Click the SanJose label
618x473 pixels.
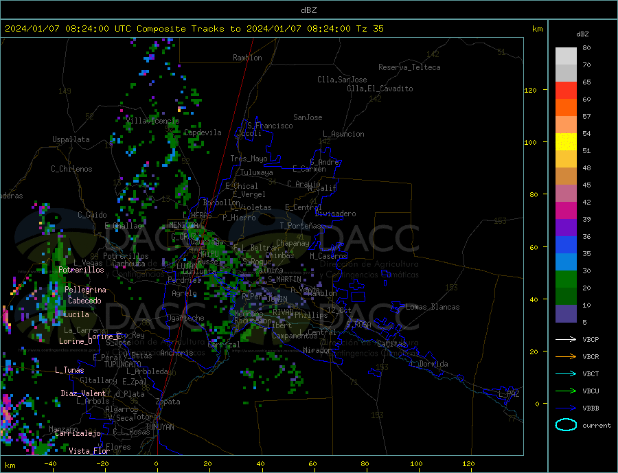pos(308,117)
